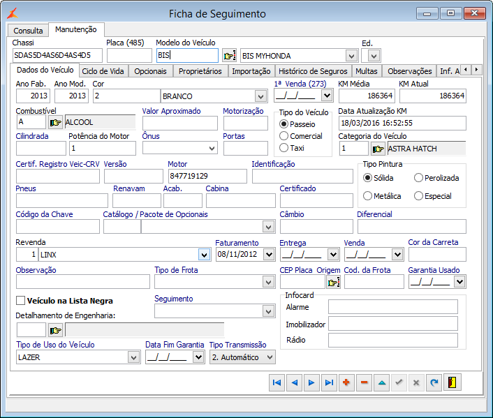The height and width of the screenshot is (418, 493).
Task: Add a new record with plus icon
Action: click(x=346, y=382)
